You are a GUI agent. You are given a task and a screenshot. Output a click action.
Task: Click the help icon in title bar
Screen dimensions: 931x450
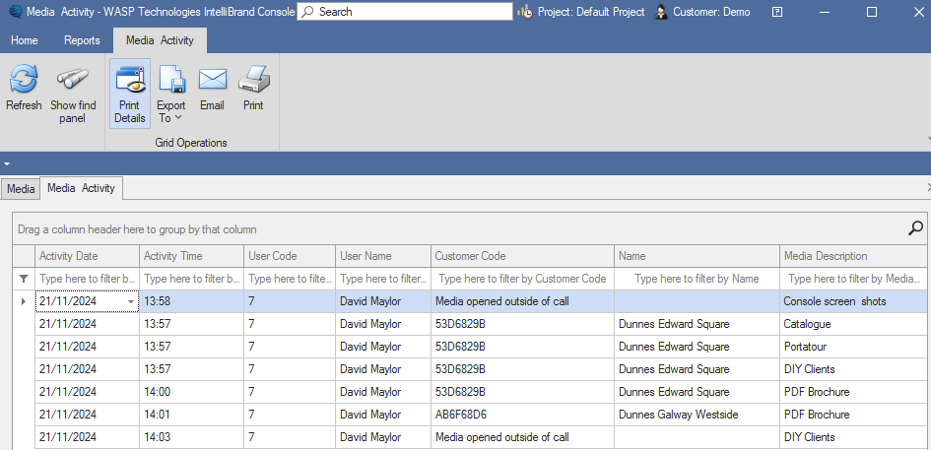pos(777,12)
